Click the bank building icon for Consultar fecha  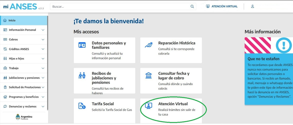point(149,75)
